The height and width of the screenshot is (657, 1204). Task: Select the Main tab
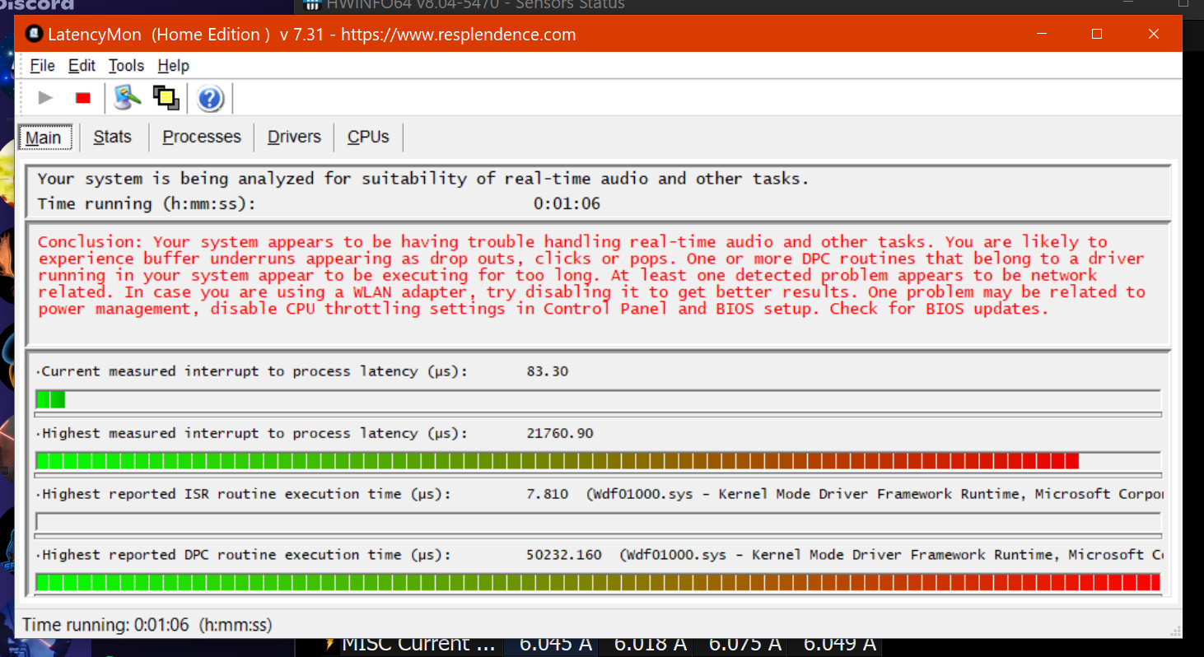(44, 137)
